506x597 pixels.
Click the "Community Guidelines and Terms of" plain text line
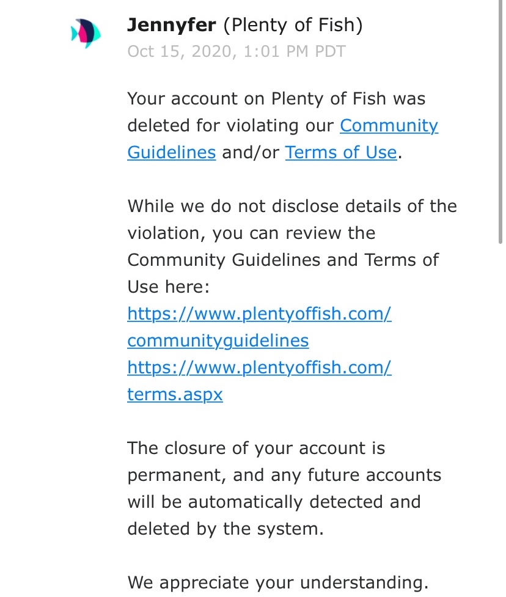point(283,260)
